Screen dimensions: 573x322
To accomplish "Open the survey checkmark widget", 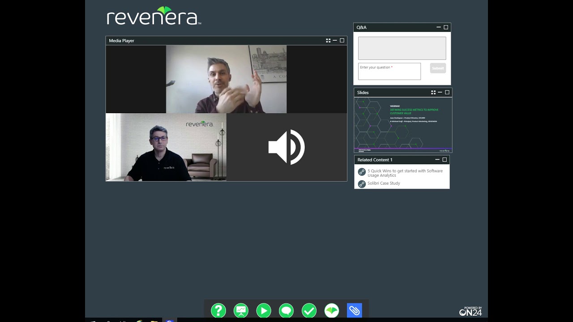I will 309,310.
